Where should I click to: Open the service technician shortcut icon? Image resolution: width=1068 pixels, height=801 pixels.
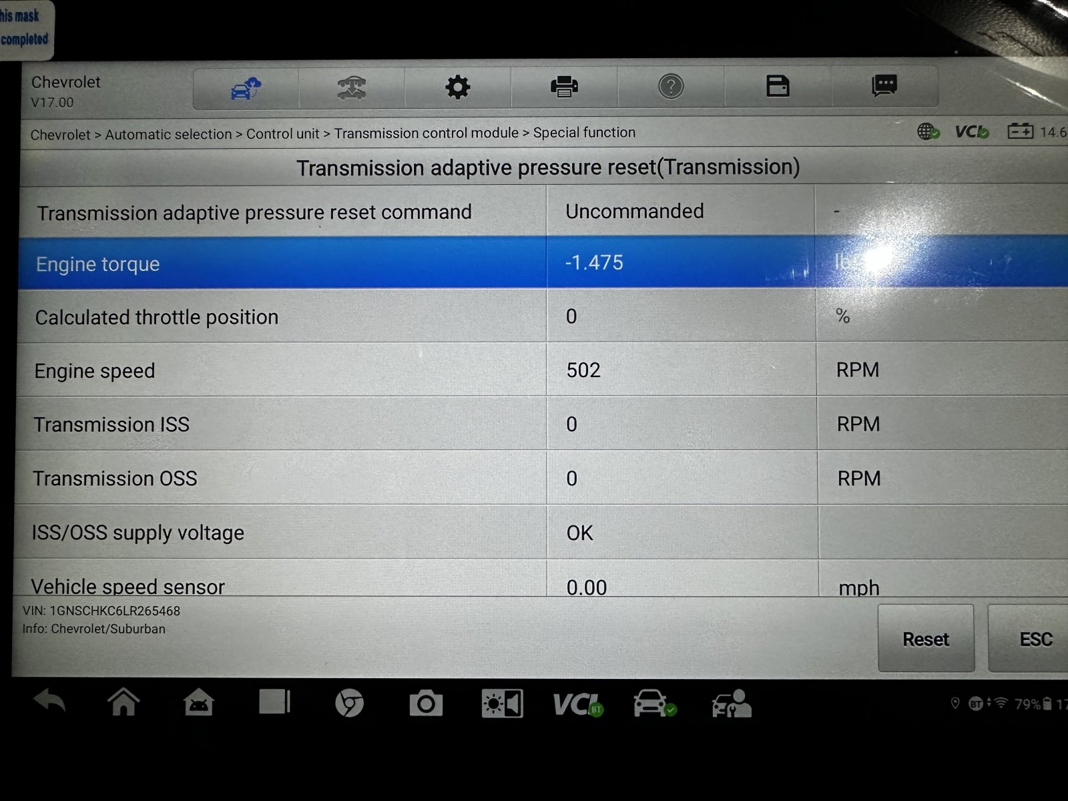click(x=732, y=704)
